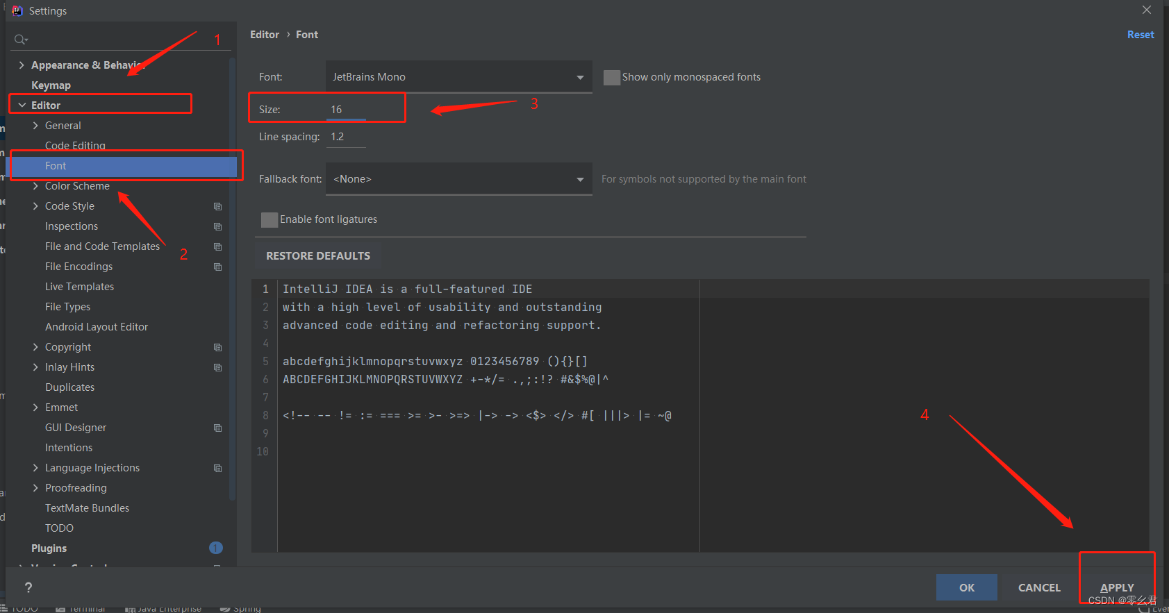Open help with the question mark icon
The width and height of the screenshot is (1169, 613).
click(x=28, y=587)
